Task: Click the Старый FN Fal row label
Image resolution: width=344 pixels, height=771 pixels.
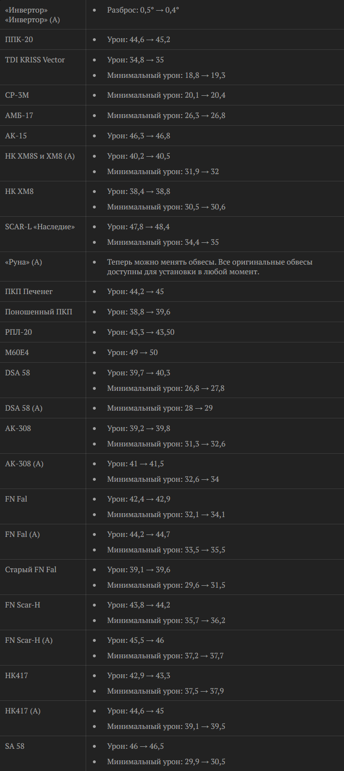Action: [30, 570]
